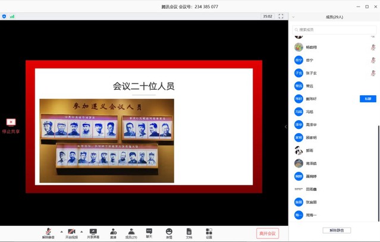Open the Emoji (表情) reactions icon

coord(169,231)
